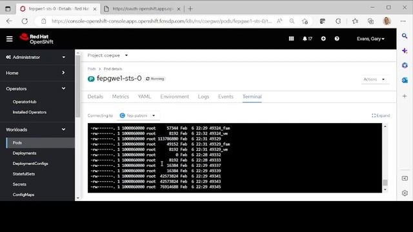
Task: Click the read aloud icon in address bar
Action: (x=279, y=21)
